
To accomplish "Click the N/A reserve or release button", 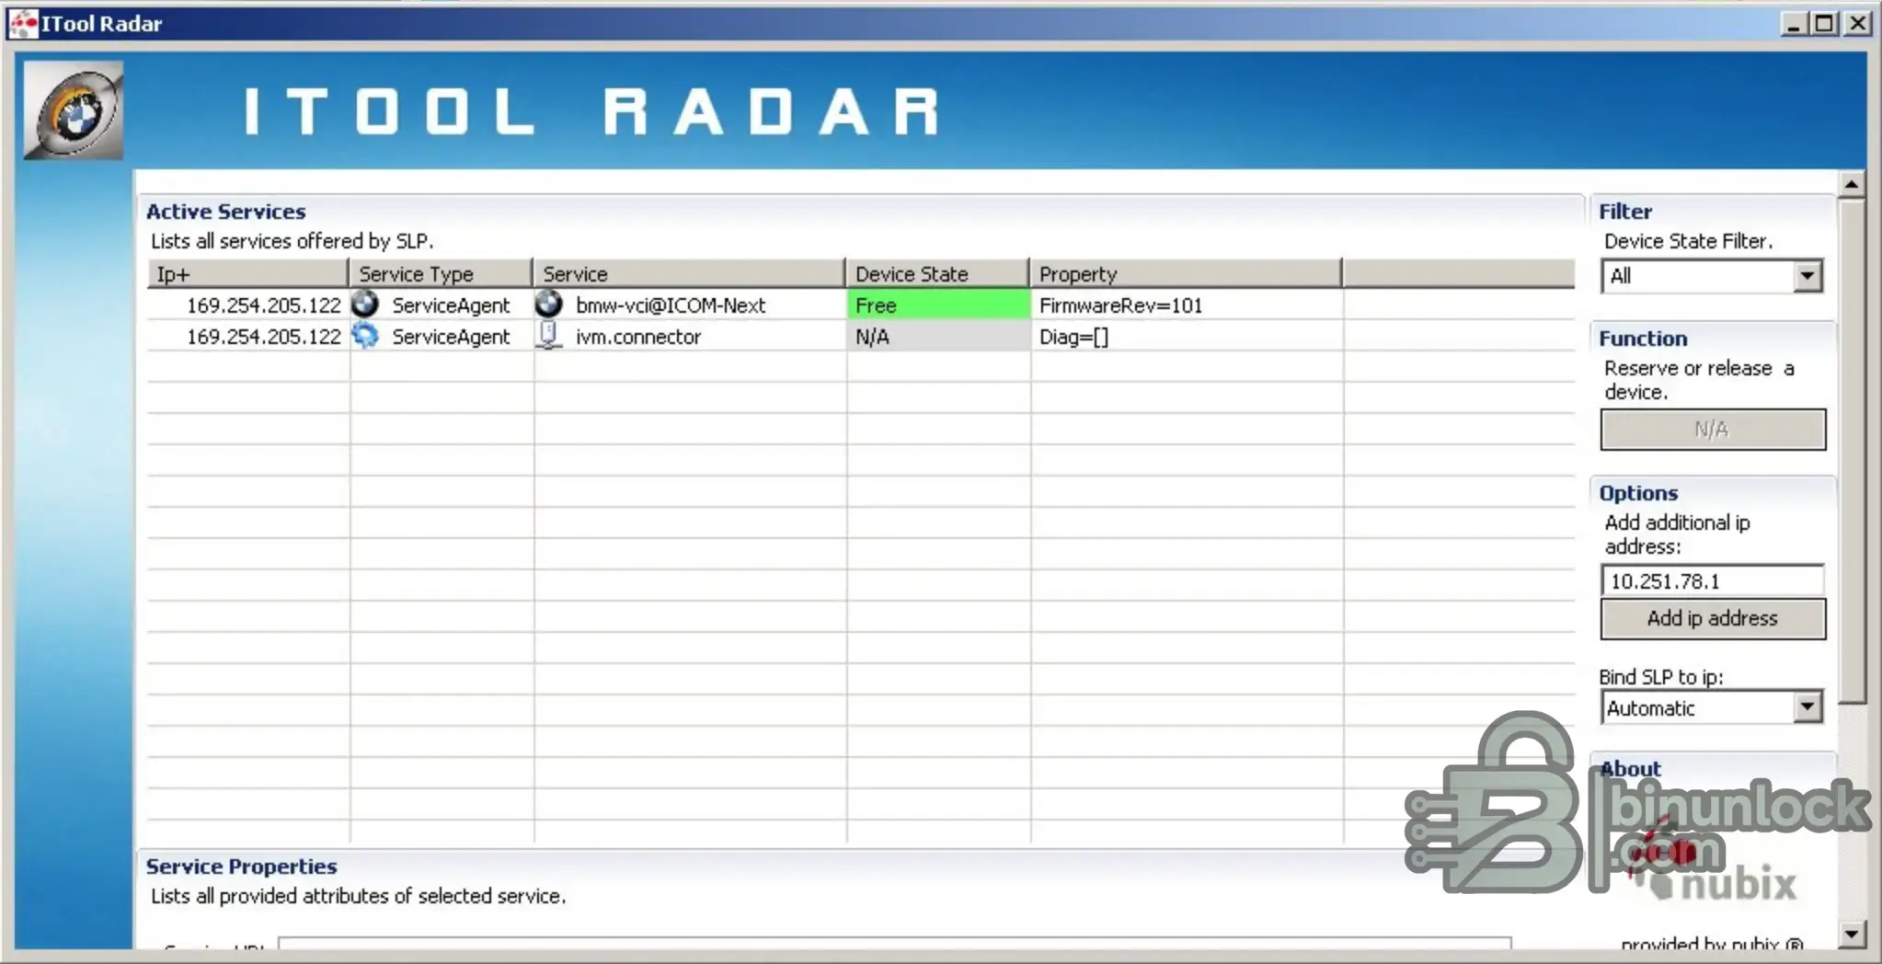I will [1713, 430].
